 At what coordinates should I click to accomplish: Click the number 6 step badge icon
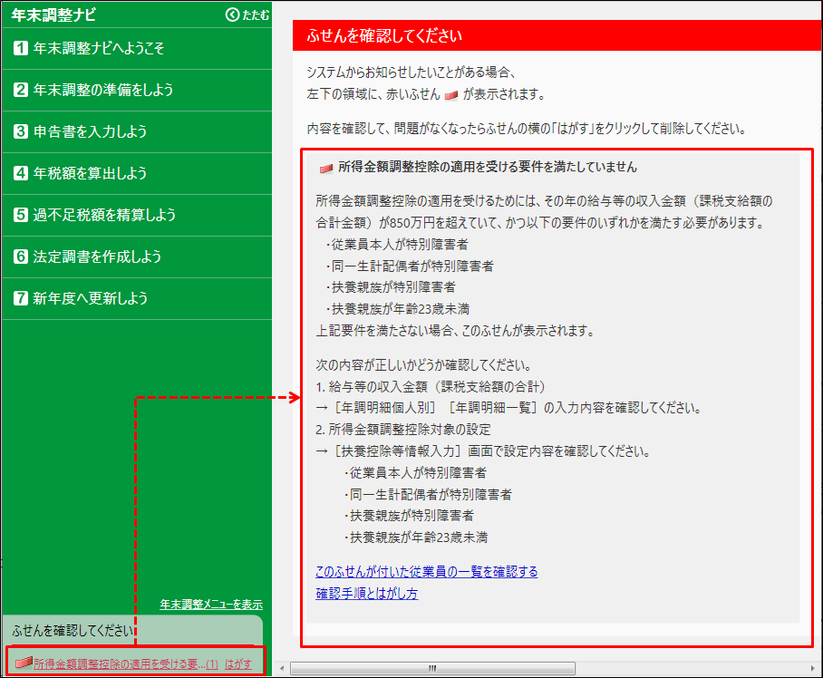coord(21,257)
